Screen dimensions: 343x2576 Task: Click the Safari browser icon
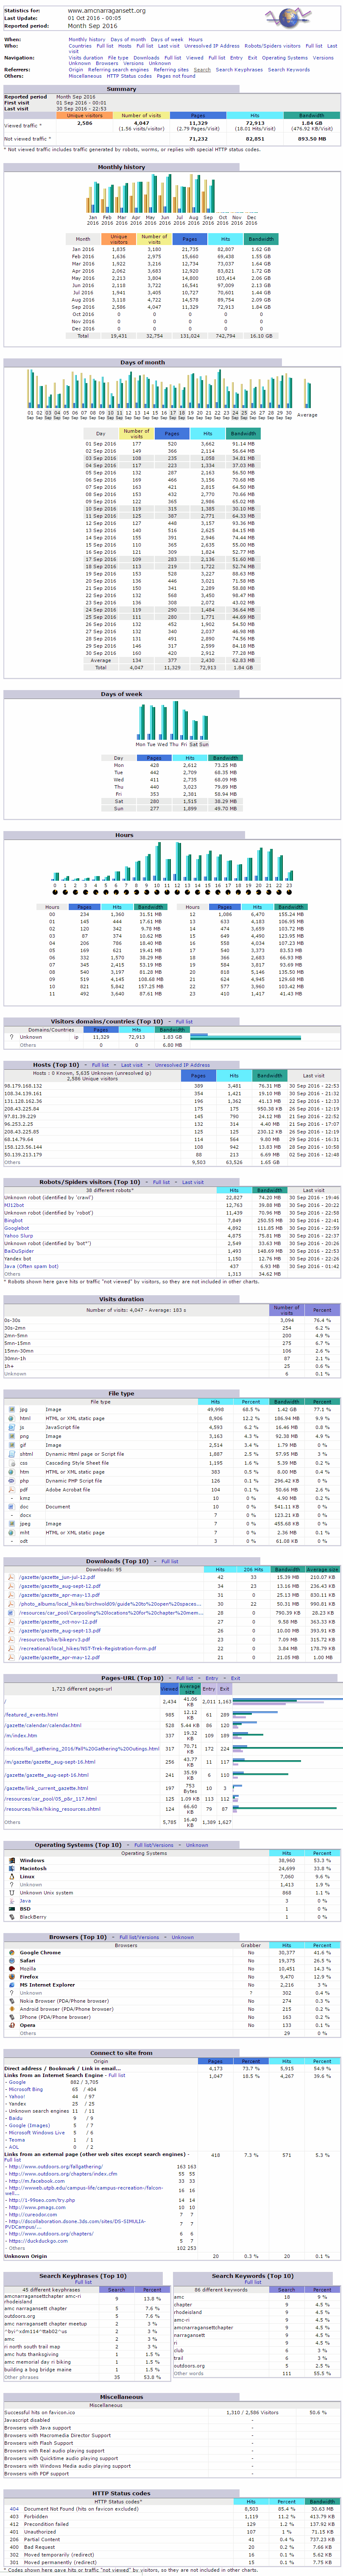tap(10, 1959)
